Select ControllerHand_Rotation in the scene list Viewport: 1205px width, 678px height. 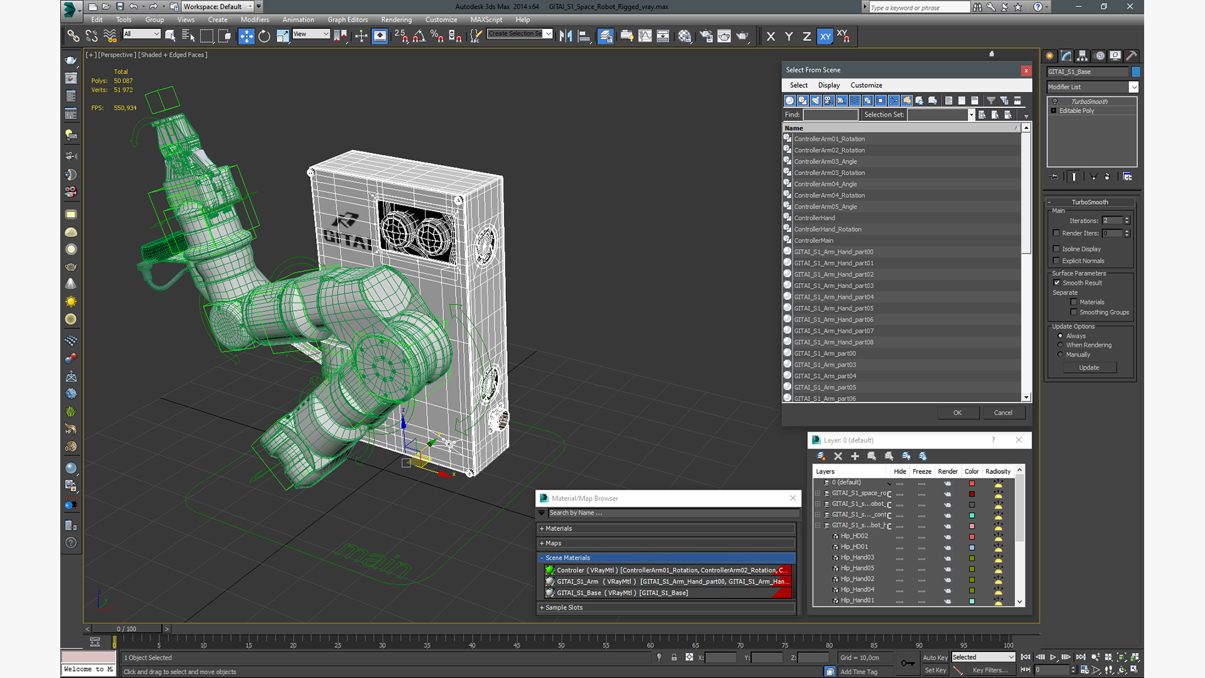901,230
